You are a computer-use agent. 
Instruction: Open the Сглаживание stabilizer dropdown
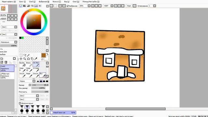point(155,6)
